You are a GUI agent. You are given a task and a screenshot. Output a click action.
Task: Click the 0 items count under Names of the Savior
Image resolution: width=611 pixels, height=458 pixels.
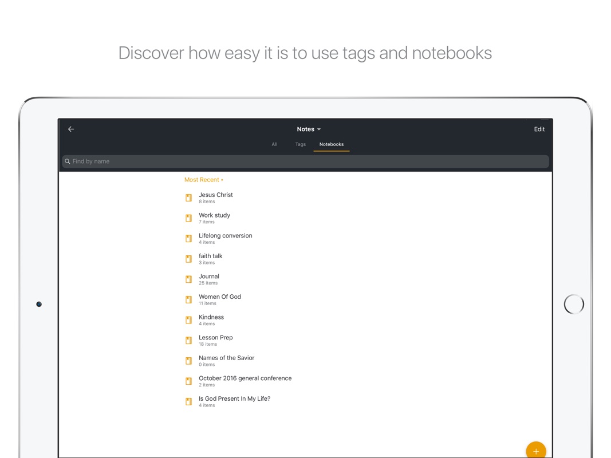pos(207,365)
